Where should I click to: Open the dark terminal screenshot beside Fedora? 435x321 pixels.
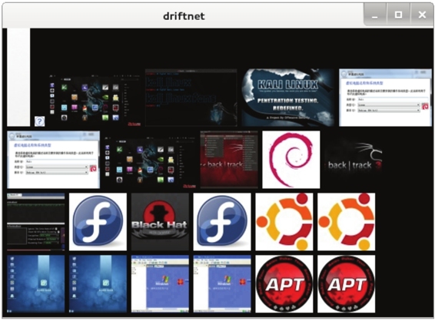[x=36, y=222]
